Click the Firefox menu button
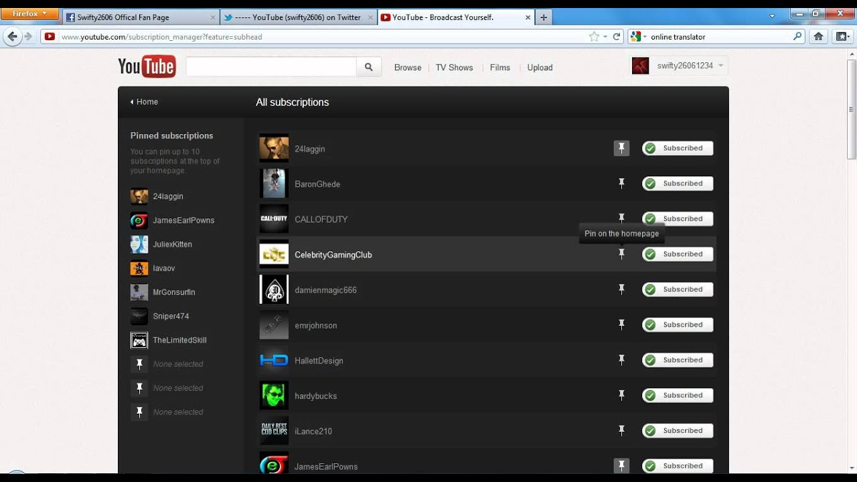This screenshot has height=482, width=857. tap(29, 13)
